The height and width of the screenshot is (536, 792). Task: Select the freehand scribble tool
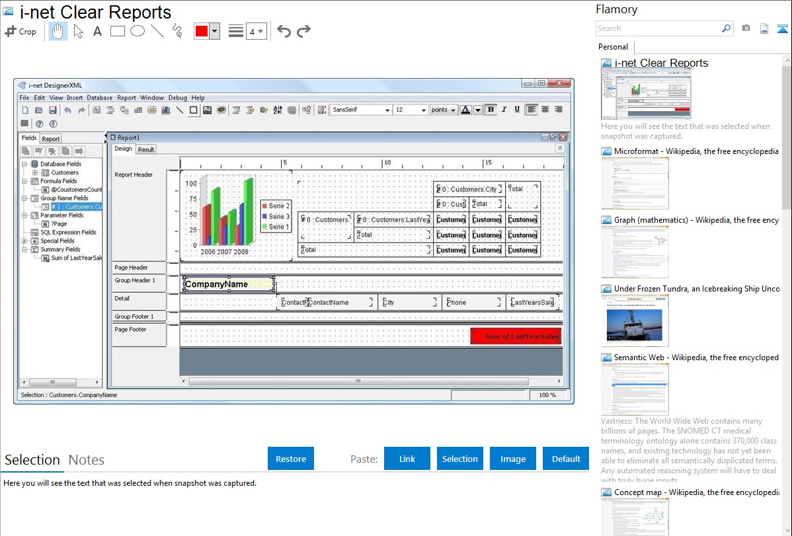click(x=177, y=31)
